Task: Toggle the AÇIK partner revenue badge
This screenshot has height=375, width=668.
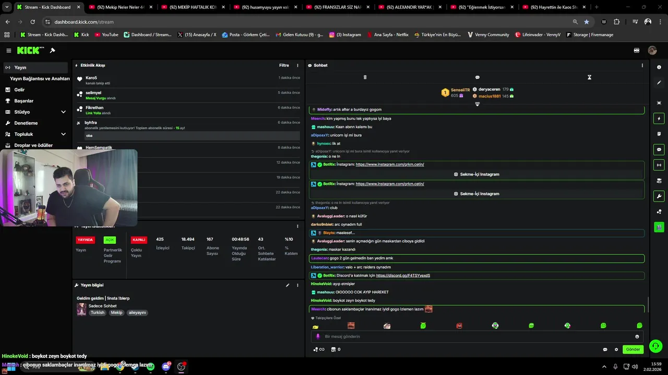Action: (109, 240)
